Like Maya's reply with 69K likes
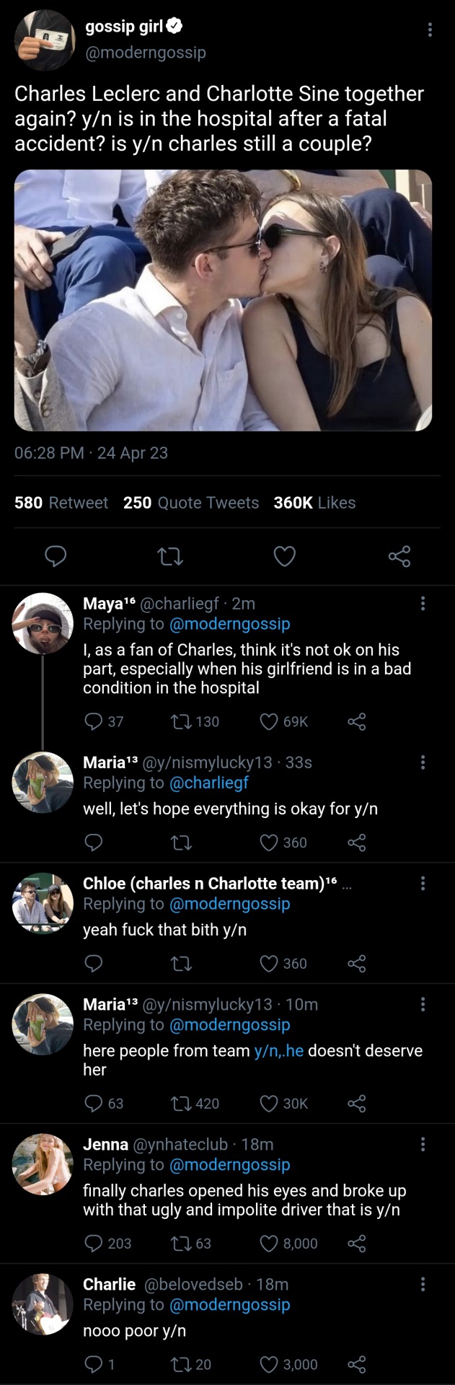 click(x=269, y=721)
